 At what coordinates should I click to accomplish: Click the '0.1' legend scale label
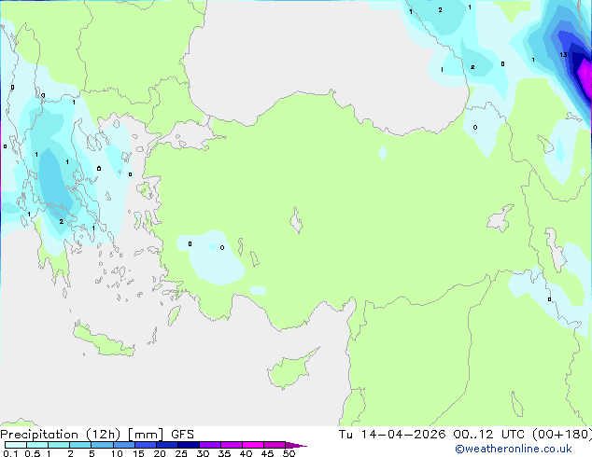pos(10,453)
